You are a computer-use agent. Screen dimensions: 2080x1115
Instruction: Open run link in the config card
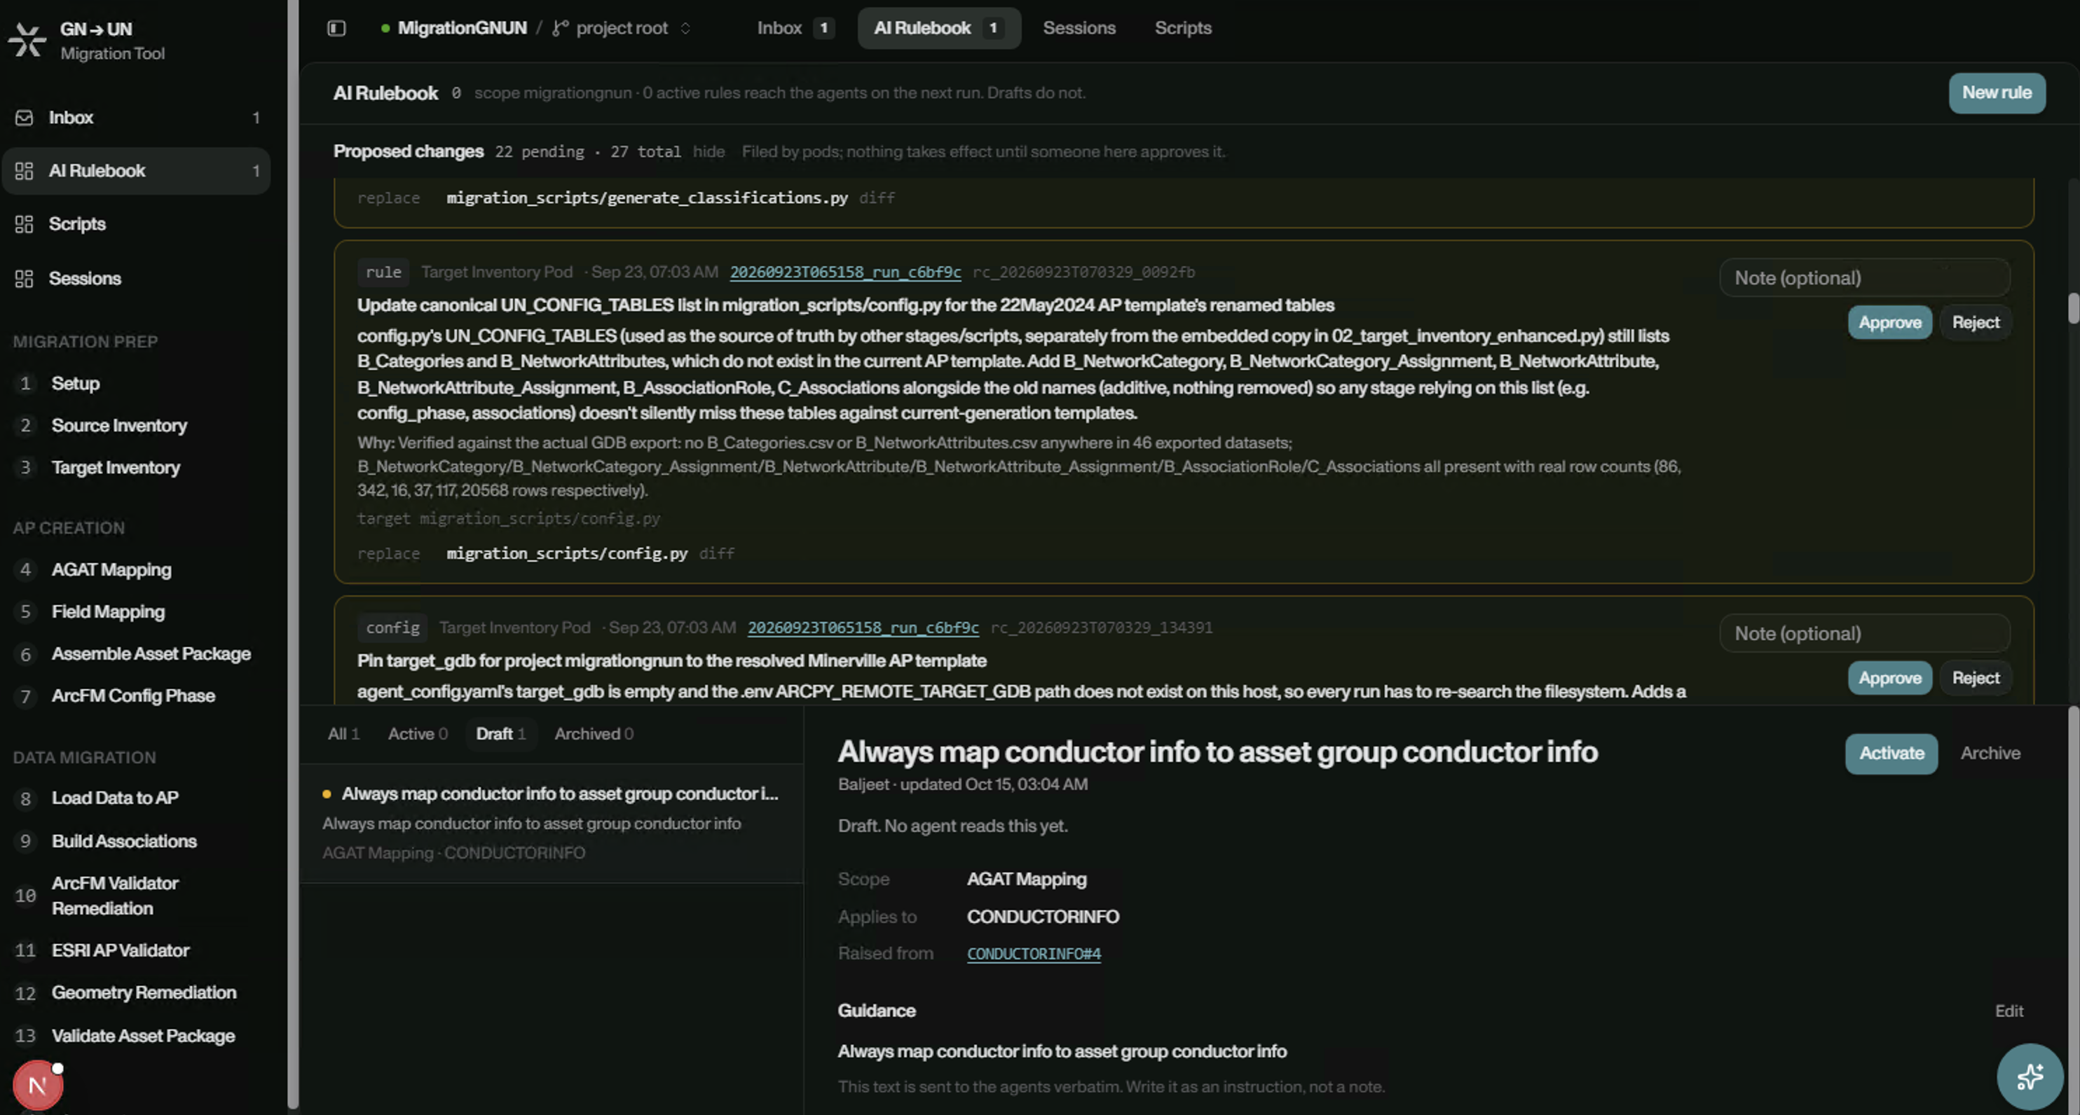click(x=863, y=628)
